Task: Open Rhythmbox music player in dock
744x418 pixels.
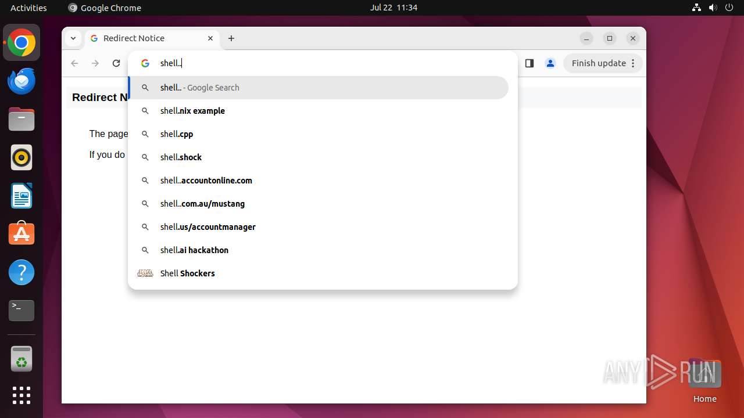Action: [22, 157]
